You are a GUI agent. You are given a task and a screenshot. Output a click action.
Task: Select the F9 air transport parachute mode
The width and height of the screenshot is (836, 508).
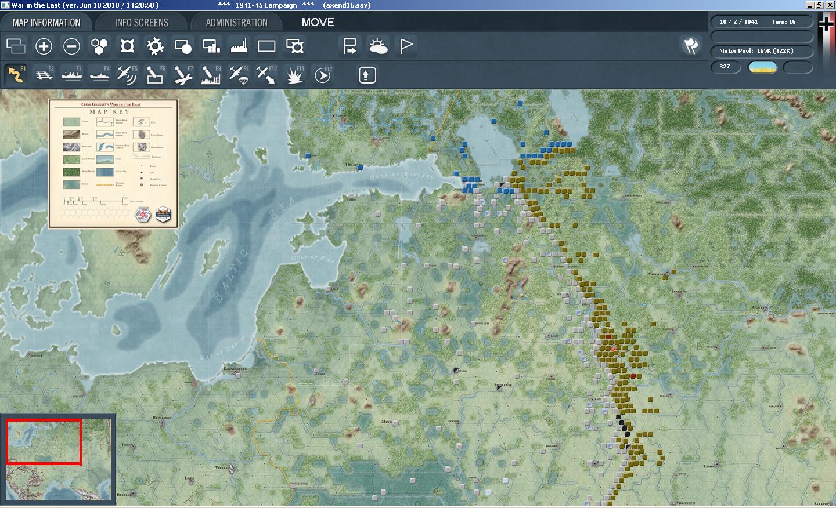pyautogui.click(x=239, y=75)
